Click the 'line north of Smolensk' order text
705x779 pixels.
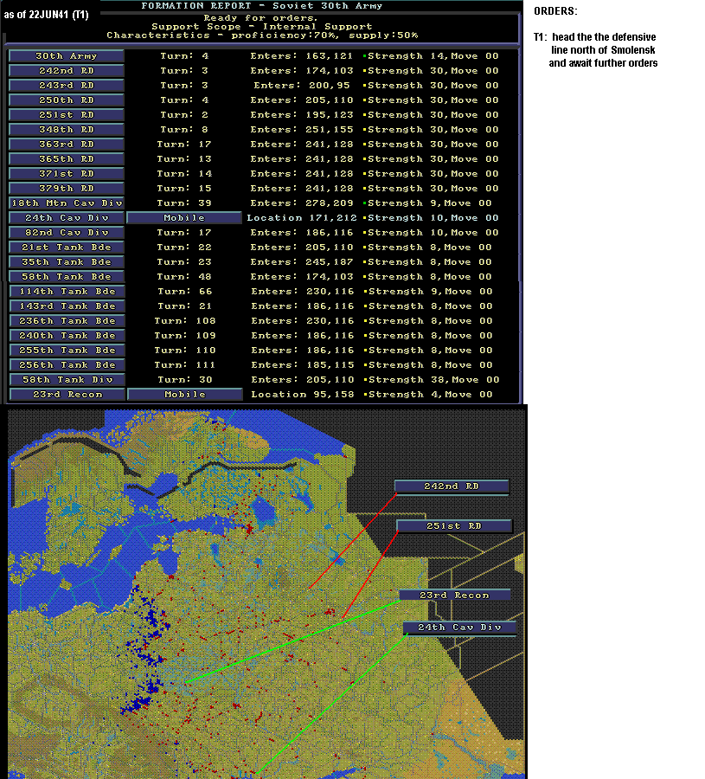point(603,50)
